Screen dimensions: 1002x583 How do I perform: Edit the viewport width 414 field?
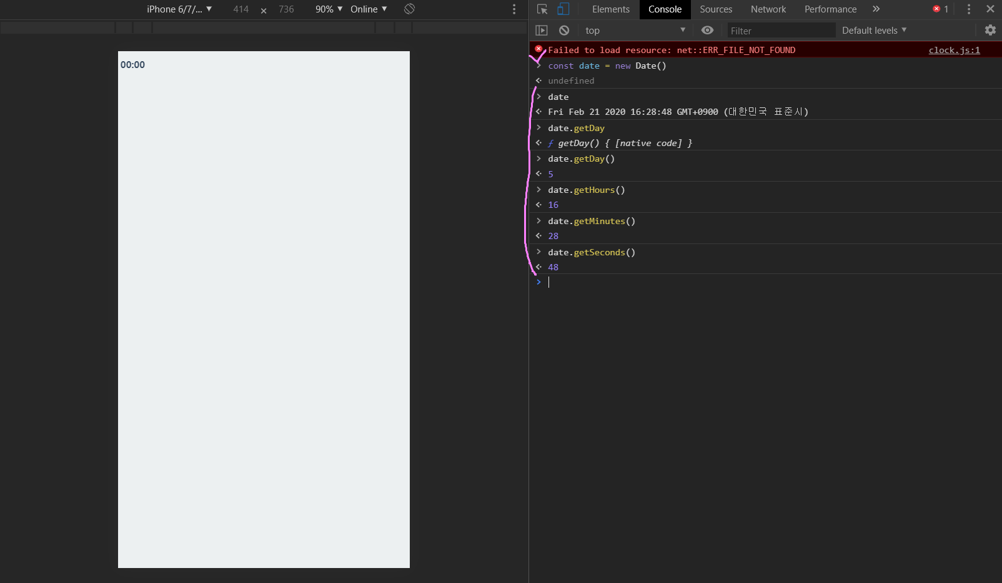point(241,9)
